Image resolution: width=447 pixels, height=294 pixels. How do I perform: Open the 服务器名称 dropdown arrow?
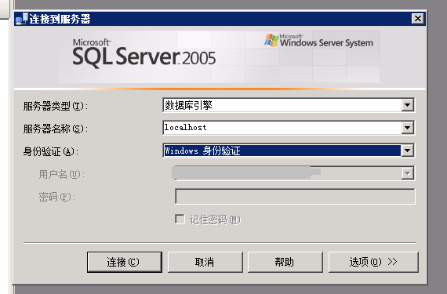pos(407,128)
